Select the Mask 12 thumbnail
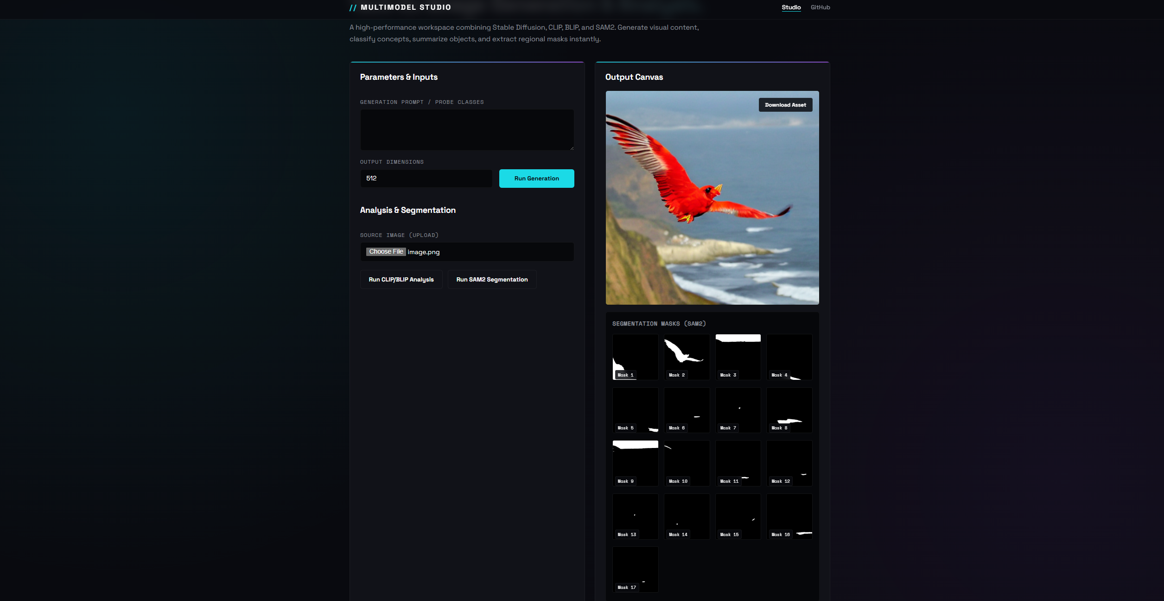The height and width of the screenshot is (601, 1164). [x=789, y=463]
